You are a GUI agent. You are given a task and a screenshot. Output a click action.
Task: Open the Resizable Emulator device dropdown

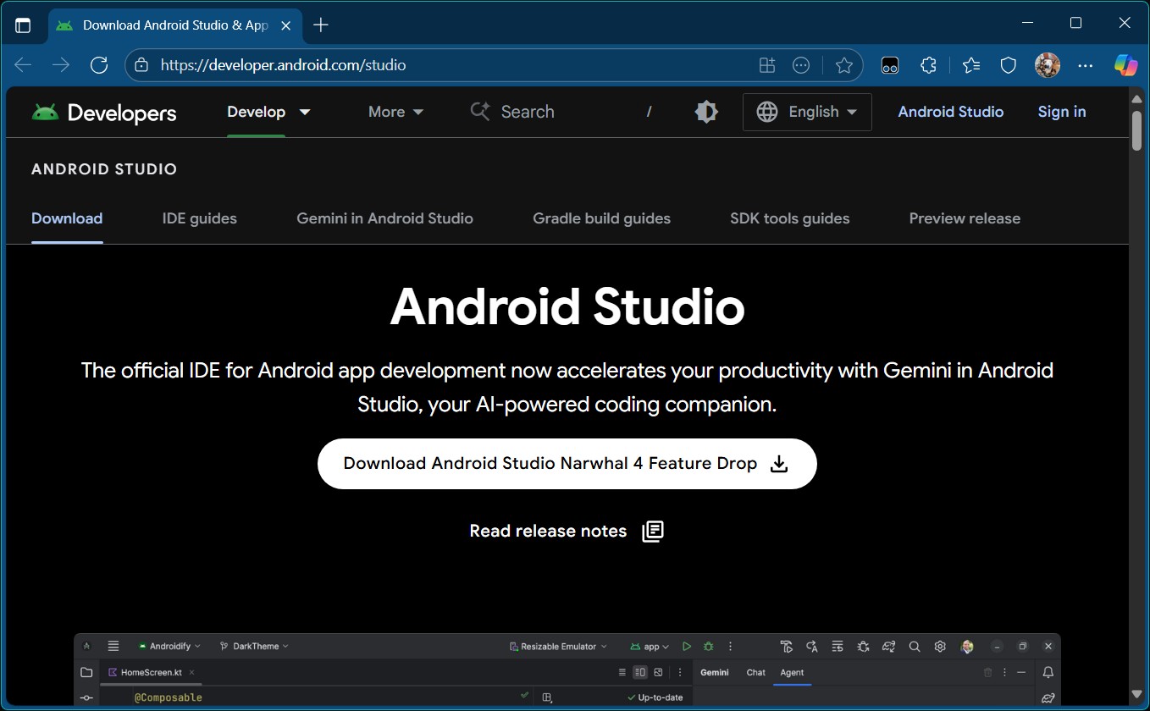(x=557, y=646)
